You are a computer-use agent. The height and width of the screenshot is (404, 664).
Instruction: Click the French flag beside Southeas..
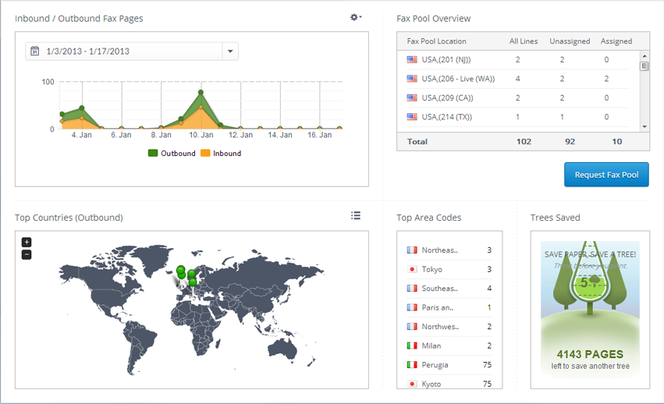pyautogui.click(x=412, y=289)
